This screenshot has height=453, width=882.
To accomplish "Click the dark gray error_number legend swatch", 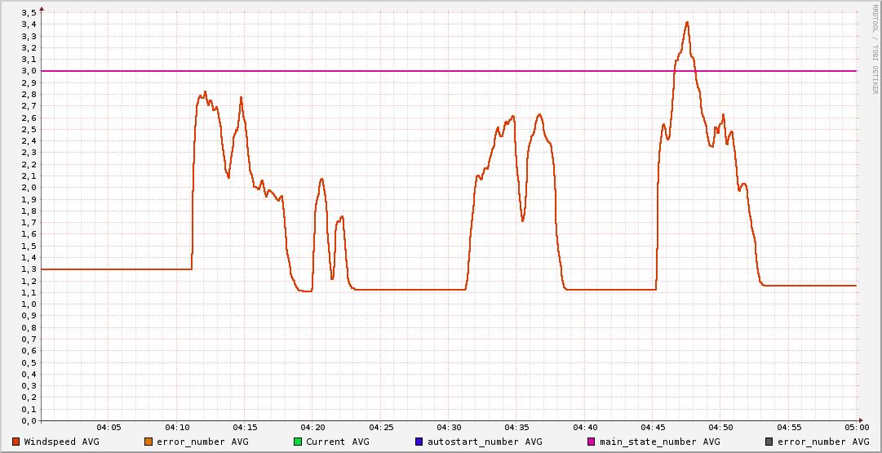I will [769, 442].
